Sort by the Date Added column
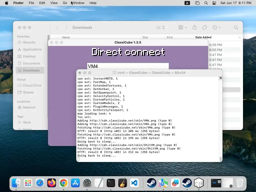Screen dimensions: 256x192 [x=203, y=37]
